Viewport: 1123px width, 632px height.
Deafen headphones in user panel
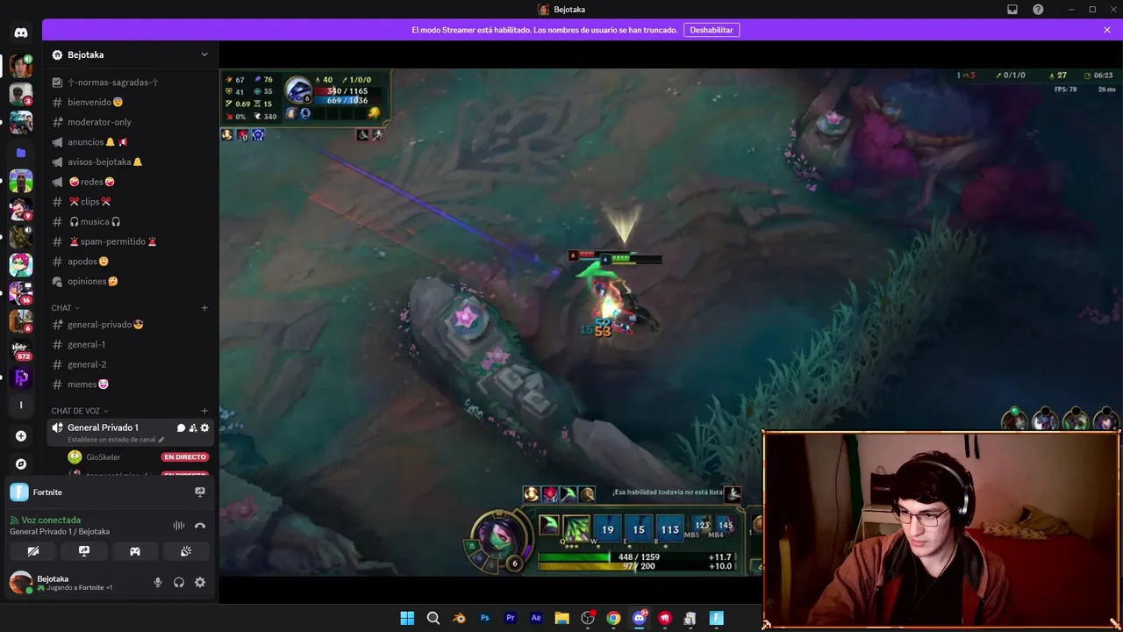coord(179,582)
